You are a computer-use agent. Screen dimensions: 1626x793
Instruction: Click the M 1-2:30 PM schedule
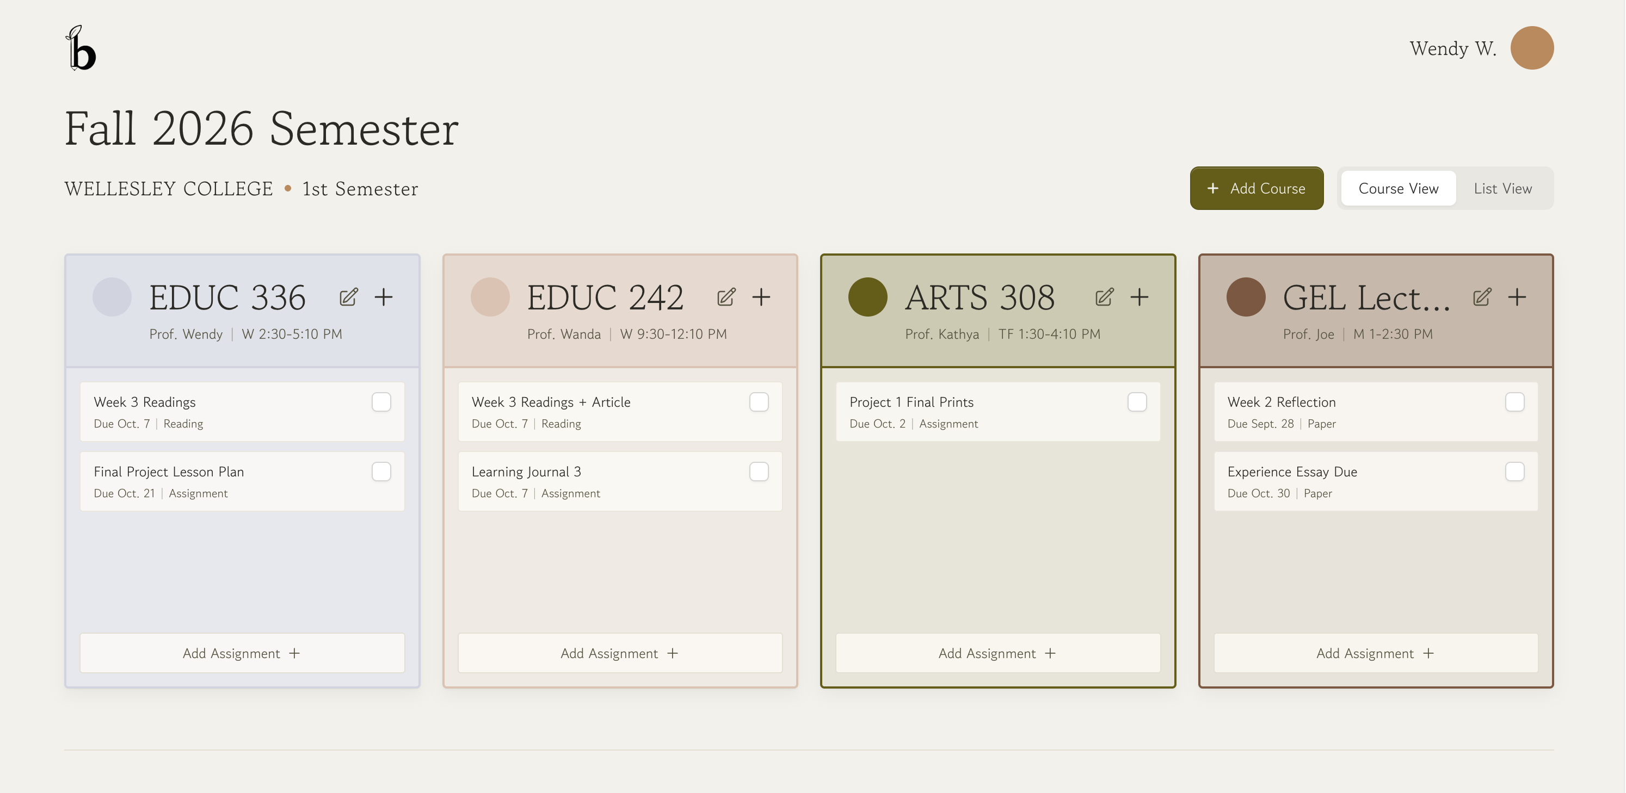tap(1393, 334)
